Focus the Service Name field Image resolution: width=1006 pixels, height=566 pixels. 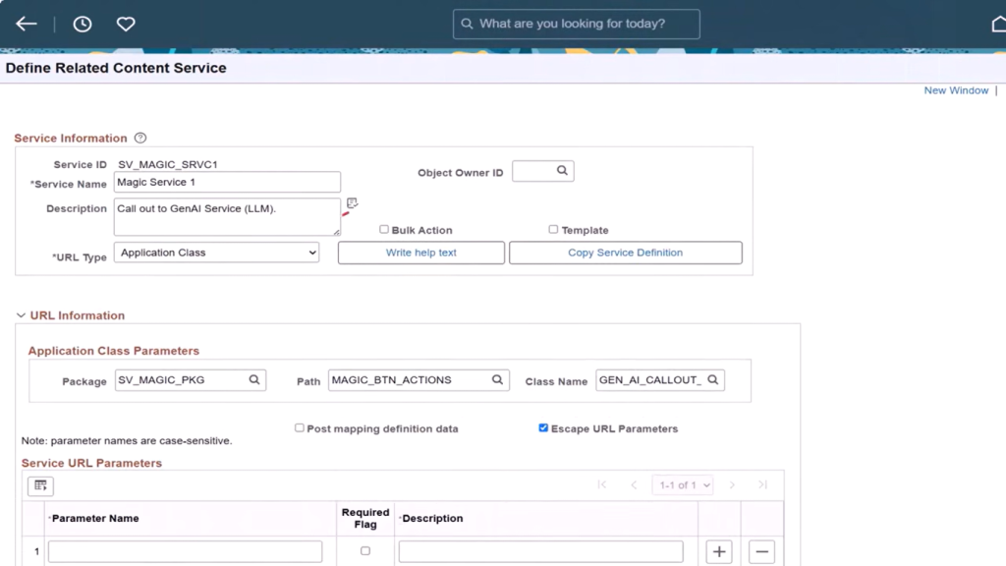point(227,182)
